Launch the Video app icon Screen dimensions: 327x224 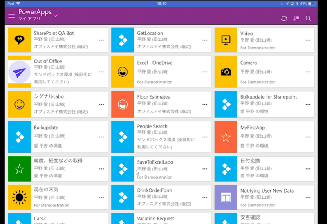click(x=226, y=40)
